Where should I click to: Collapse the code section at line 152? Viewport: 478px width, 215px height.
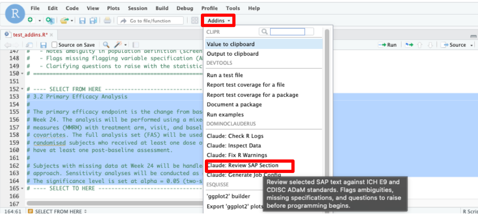point(22,90)
